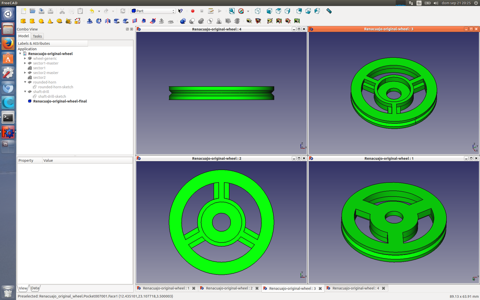The width and height of the screenshot is (480, 300).
Task: Create a Box primitive solid
Action: tap(23, 21)
